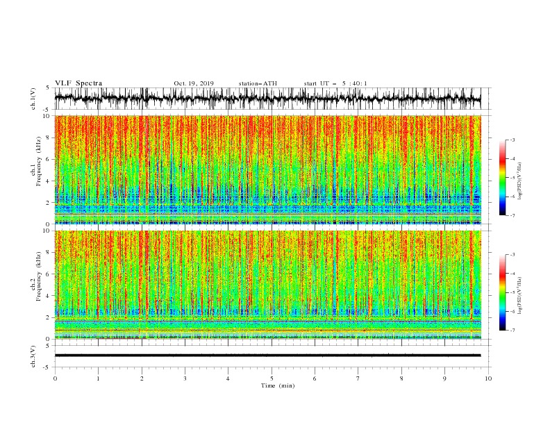
Task: Click the "-7" value on the lower colorbar
Action: (x=512, y=331)
